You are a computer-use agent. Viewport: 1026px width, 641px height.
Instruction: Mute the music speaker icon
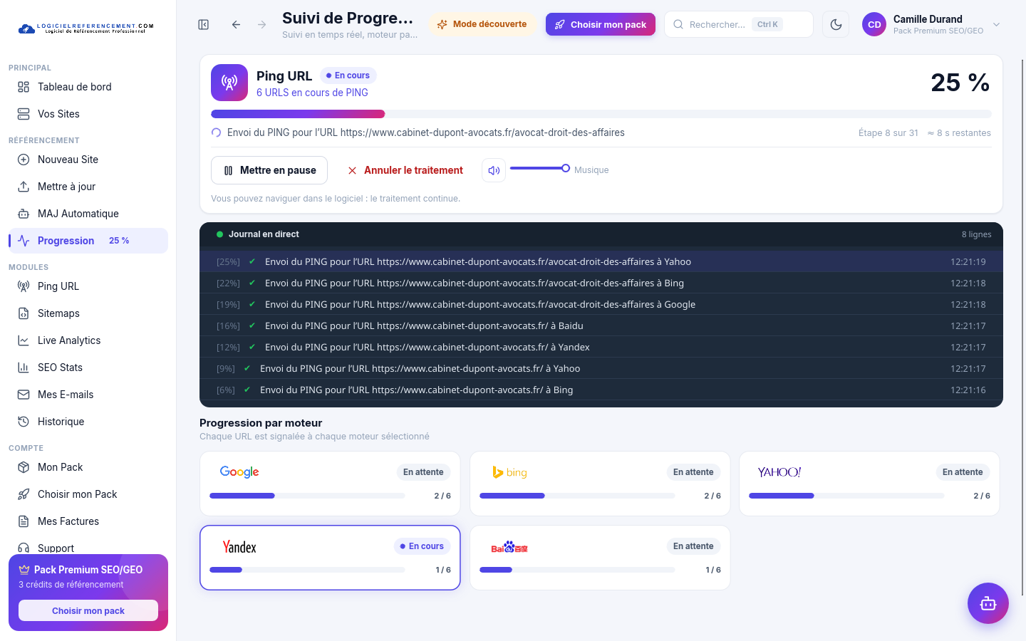click(x=494, y=170)
